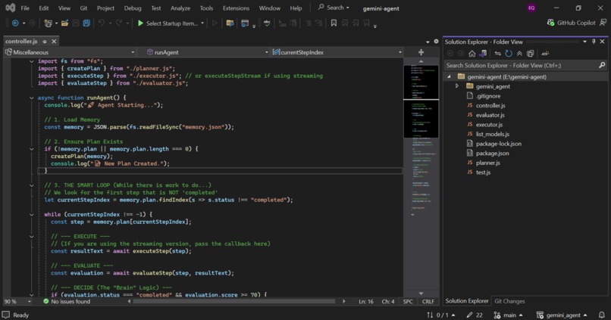This screenshot has height=320, width=611.
Task: Refresh the Solution Explorer folder view
Action: point(509,53)
